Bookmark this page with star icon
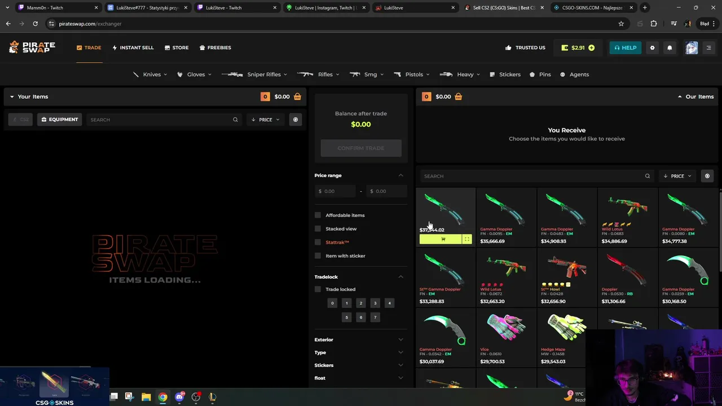The height and width of the screenshot is (406, 722). [621, 24]
